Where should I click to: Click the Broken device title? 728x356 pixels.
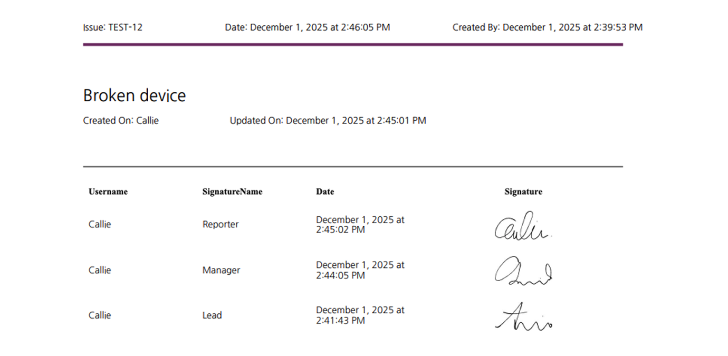[x=135, y=95]
